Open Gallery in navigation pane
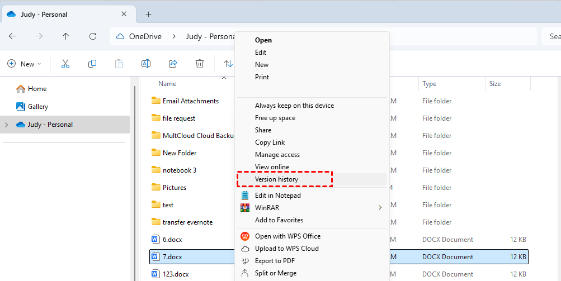The height and width of the screenshot is (281, 561). (x=38, y=107)
